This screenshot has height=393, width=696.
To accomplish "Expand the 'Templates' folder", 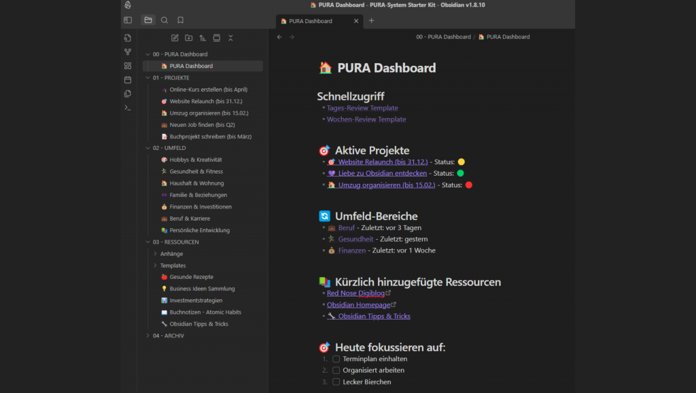I will [156, 265].
